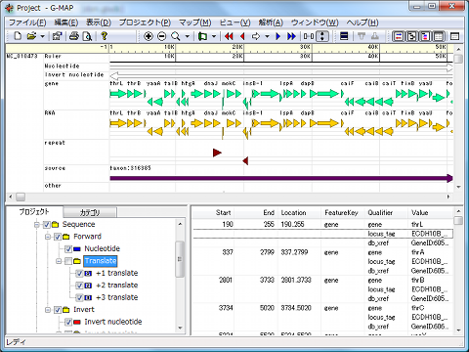Click the 0-0 range toolbar icon

[x=309, y=36]
